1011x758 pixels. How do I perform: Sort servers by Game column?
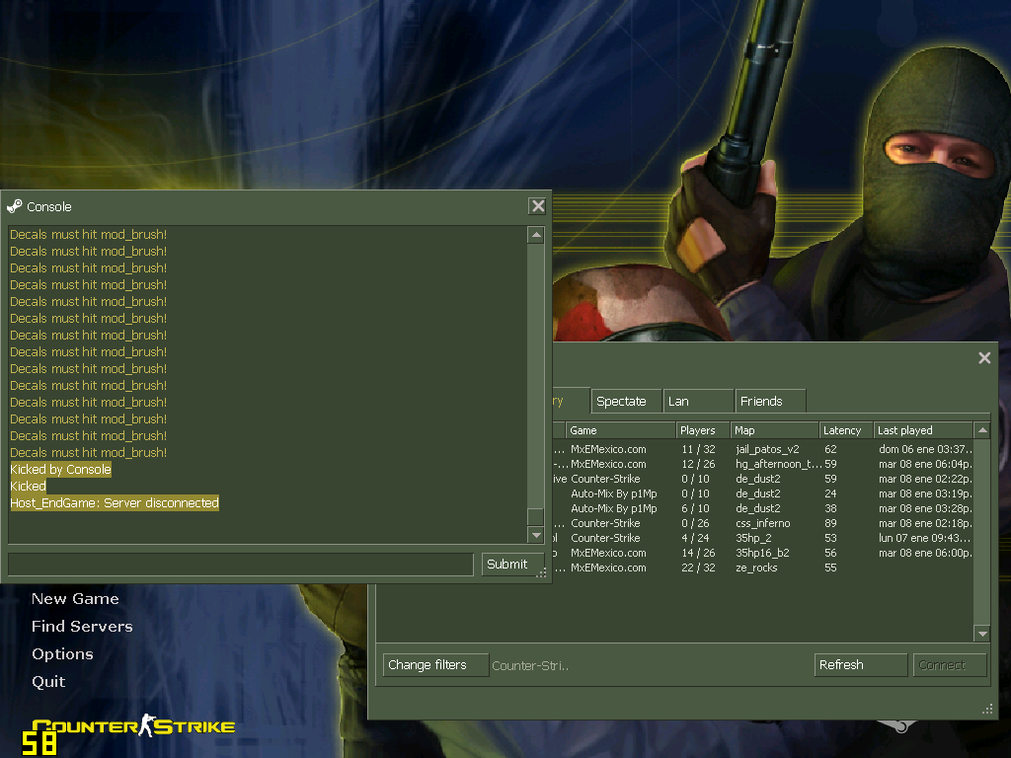tap(620, 430)
